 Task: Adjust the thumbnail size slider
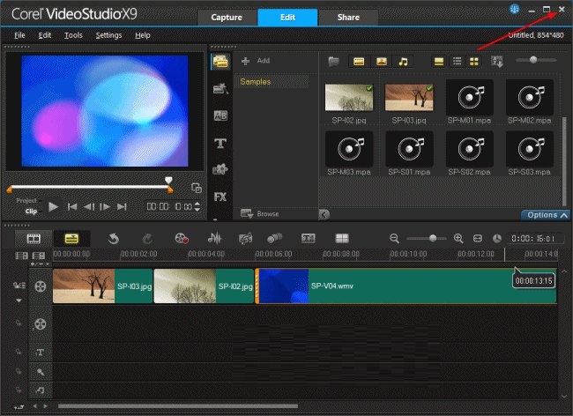[x=533, y=60]
